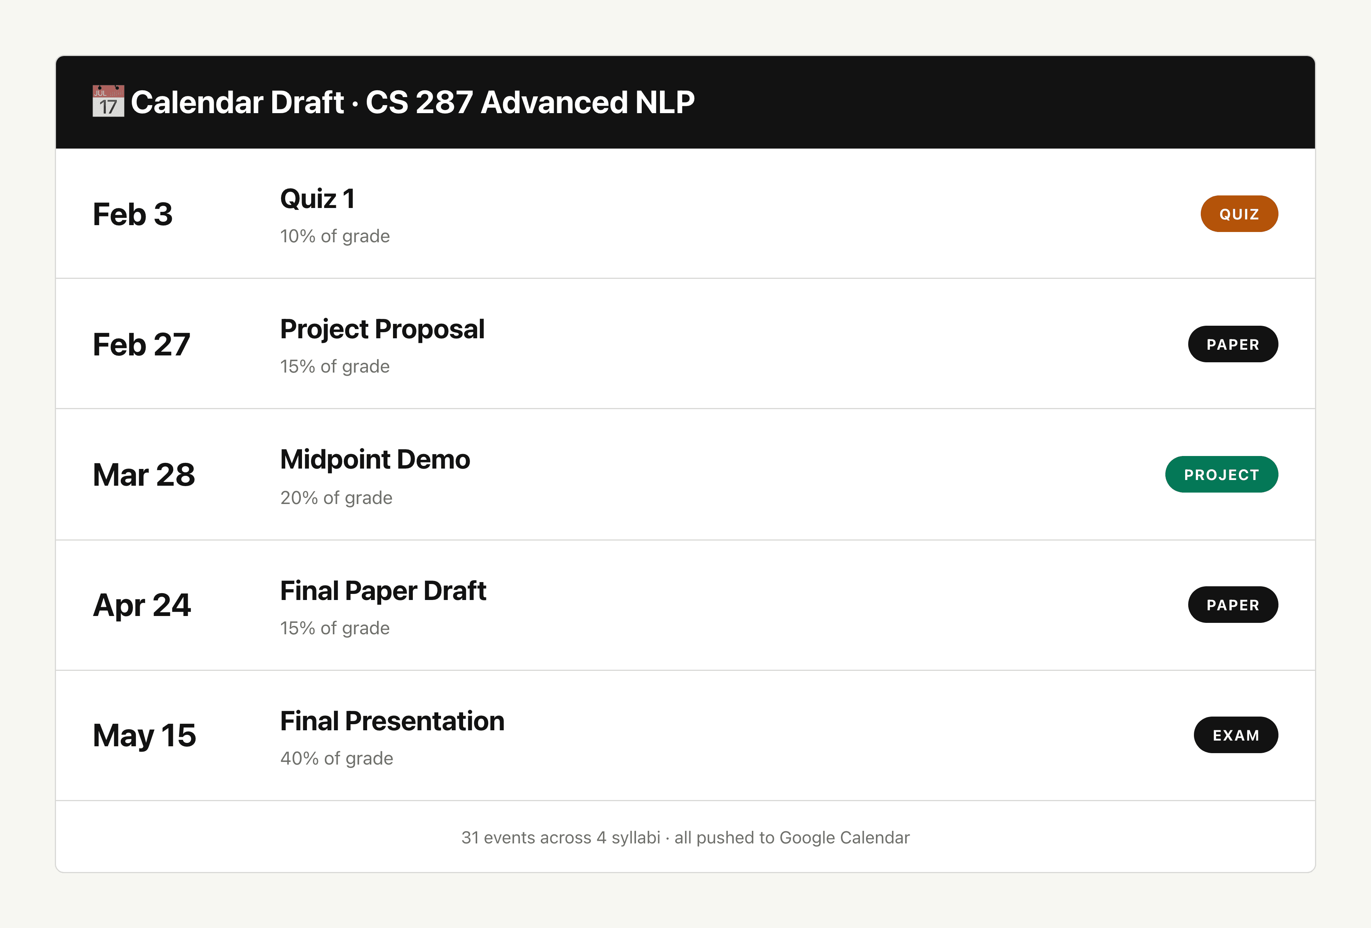Click the 20% of grade subtitle
Image resolution: width=1371 pixels, height=928 pixels.
[336, 498]
